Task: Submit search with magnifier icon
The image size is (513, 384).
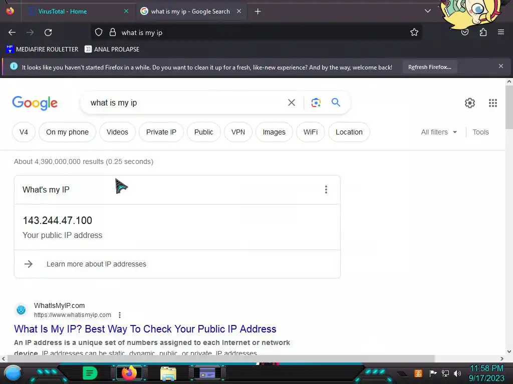Action: 336,102
